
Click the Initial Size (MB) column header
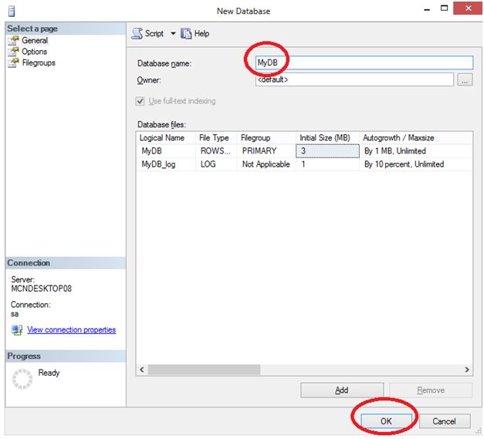click(x=327, y=137)
